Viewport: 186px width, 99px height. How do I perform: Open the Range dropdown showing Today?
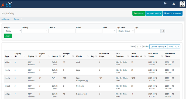pyautogui.click(x=13, y=31)
